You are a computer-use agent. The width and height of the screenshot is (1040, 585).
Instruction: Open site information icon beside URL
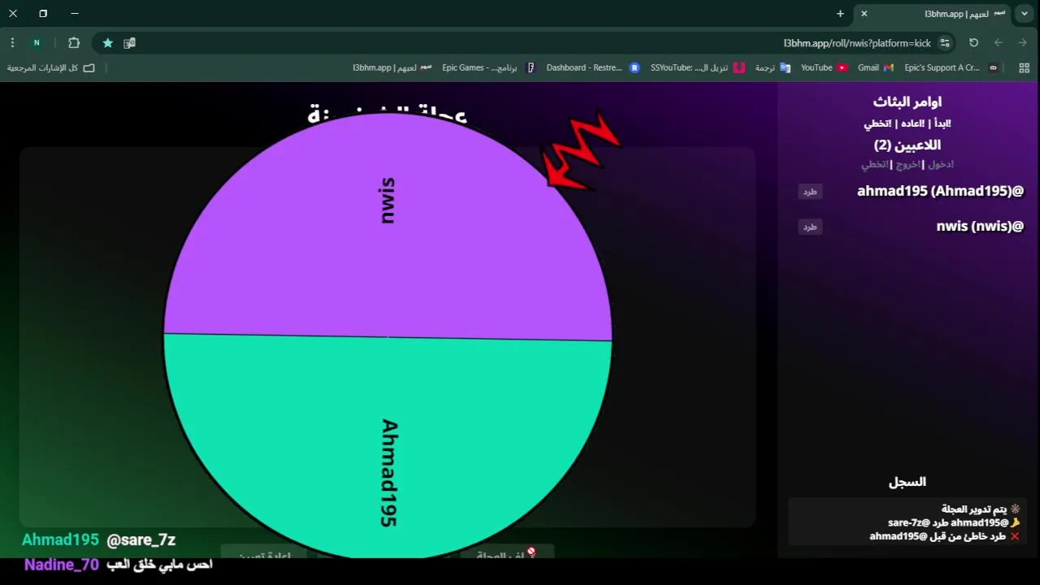point(944,42)
